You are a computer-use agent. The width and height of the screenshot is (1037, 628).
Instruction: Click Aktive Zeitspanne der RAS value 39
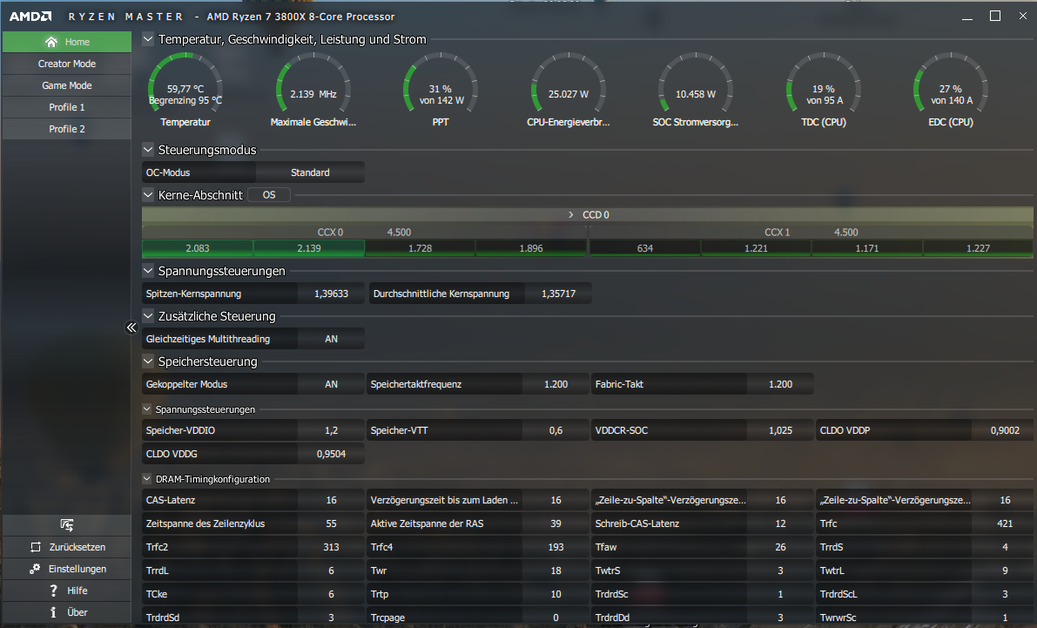[x=556, y=523]
